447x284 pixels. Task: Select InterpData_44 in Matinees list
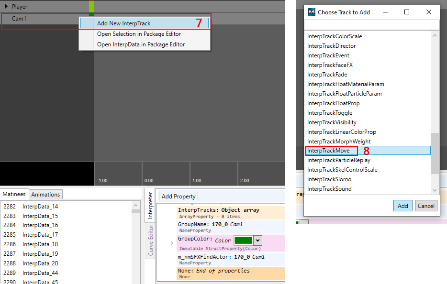point(40,273)
